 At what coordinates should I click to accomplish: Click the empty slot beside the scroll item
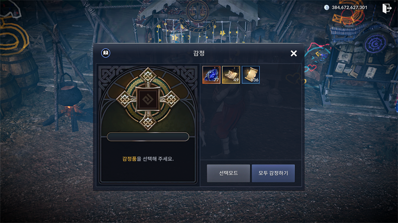point(271,75)
